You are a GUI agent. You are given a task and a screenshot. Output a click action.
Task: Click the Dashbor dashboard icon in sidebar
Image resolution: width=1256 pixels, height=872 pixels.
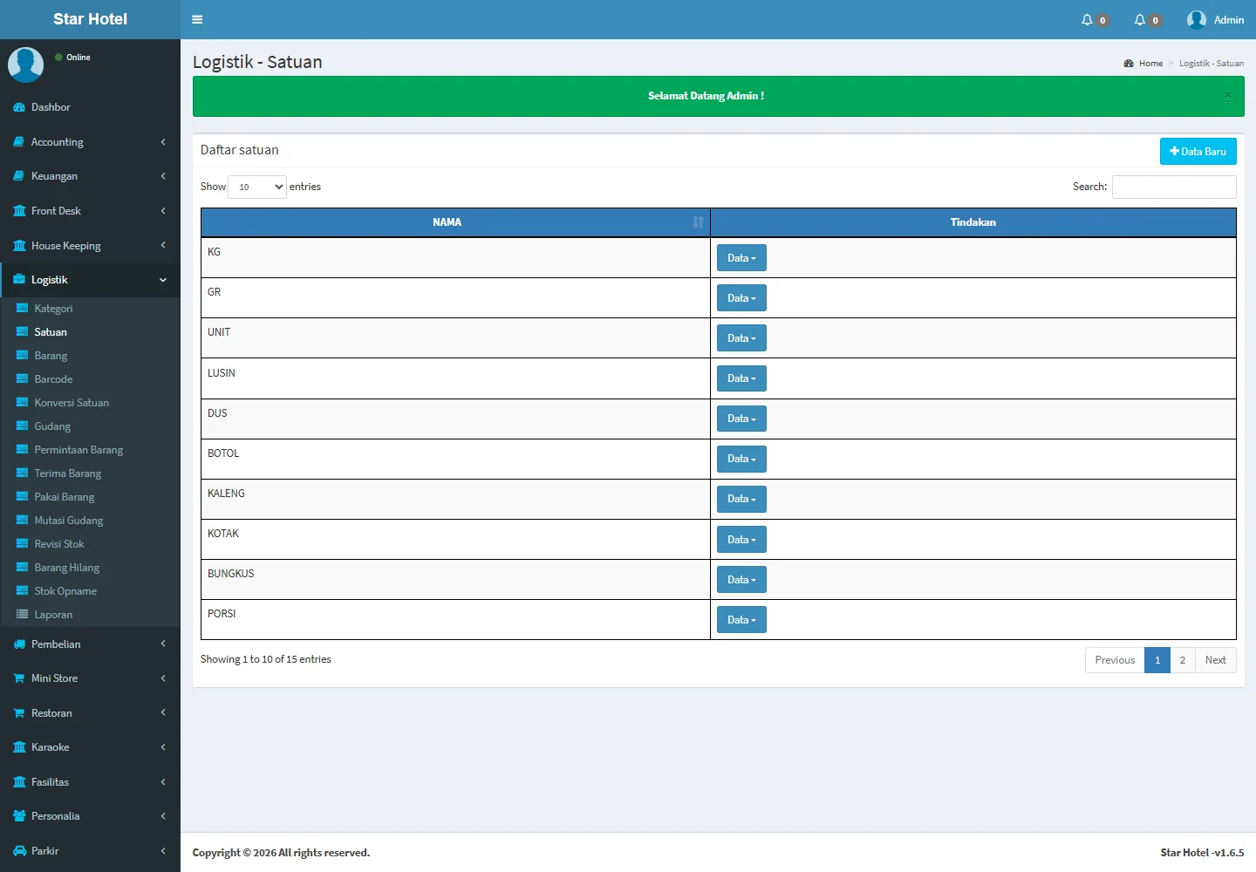pyautogui.click(x=19, y=107)
